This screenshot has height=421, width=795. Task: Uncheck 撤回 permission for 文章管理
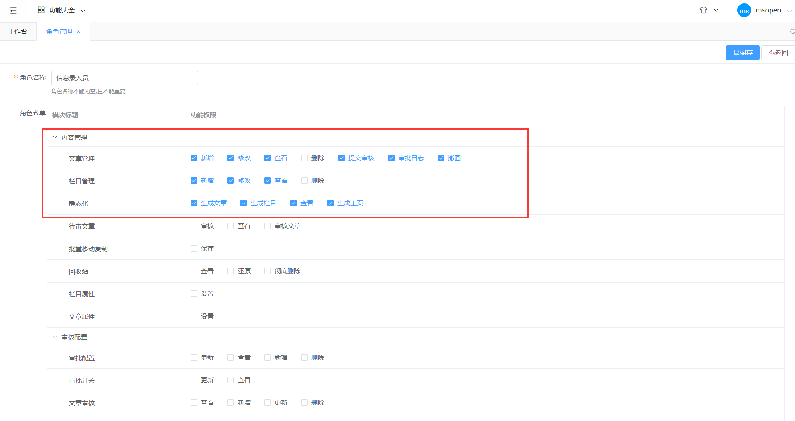point(441,158)
